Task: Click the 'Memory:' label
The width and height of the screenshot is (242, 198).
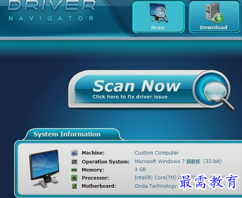Action: (93, 170)
